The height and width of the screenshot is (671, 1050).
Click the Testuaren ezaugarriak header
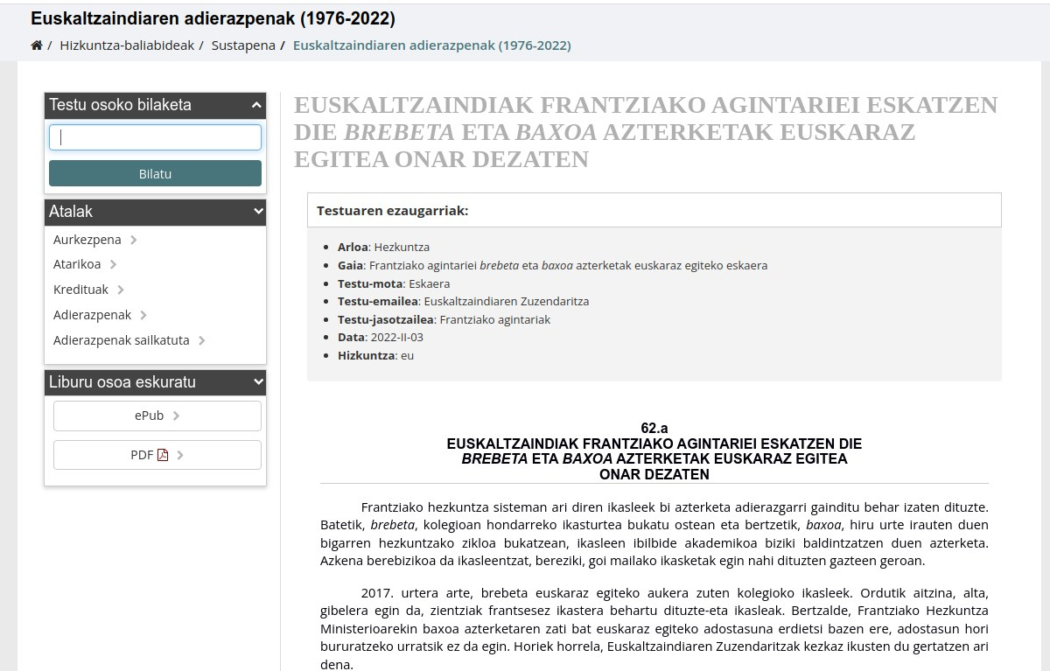click(654, 210)
